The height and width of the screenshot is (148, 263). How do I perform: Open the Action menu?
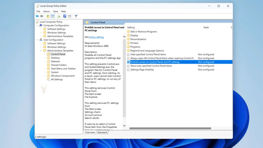(47, 11)
